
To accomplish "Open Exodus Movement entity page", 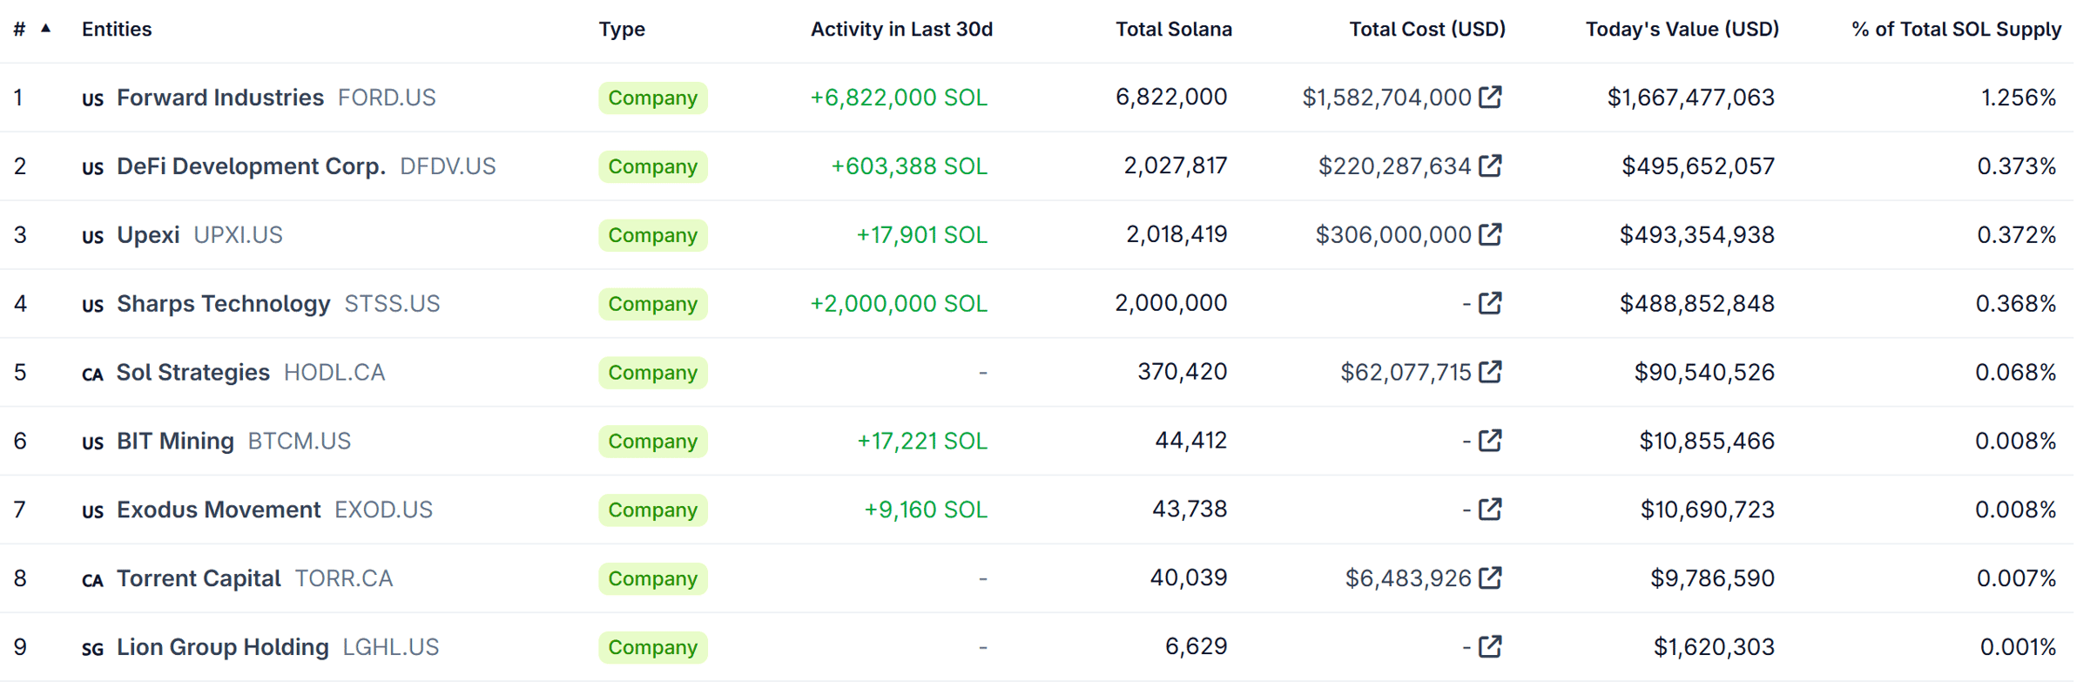I will [219, 509].
